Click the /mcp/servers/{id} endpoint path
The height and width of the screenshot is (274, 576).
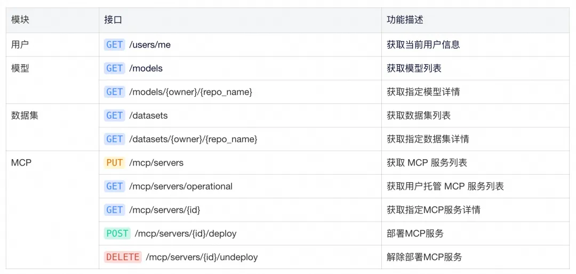click(x=165, y=210)
